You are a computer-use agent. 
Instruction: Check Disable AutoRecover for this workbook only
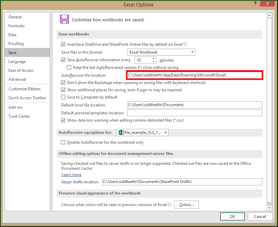click(x=63, y=143)
